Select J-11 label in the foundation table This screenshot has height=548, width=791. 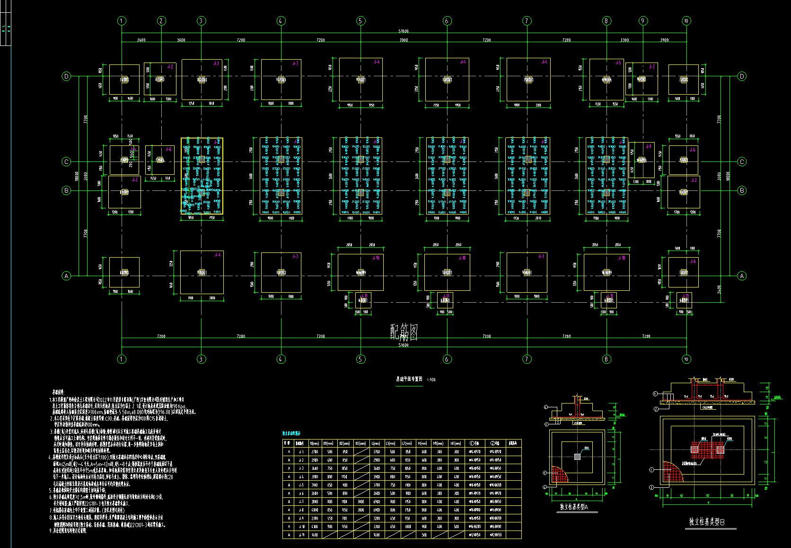coord(301,535)
